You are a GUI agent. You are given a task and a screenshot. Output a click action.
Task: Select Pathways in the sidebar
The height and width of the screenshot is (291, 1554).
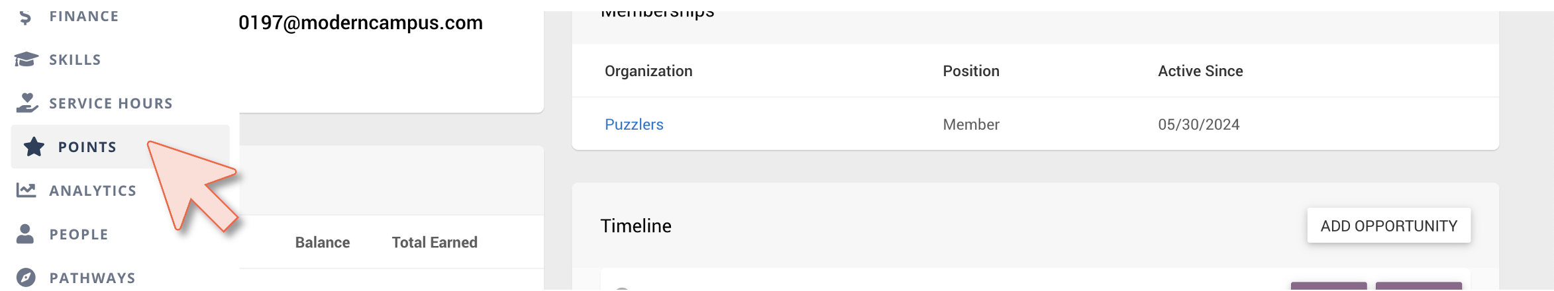coord(92,278)
